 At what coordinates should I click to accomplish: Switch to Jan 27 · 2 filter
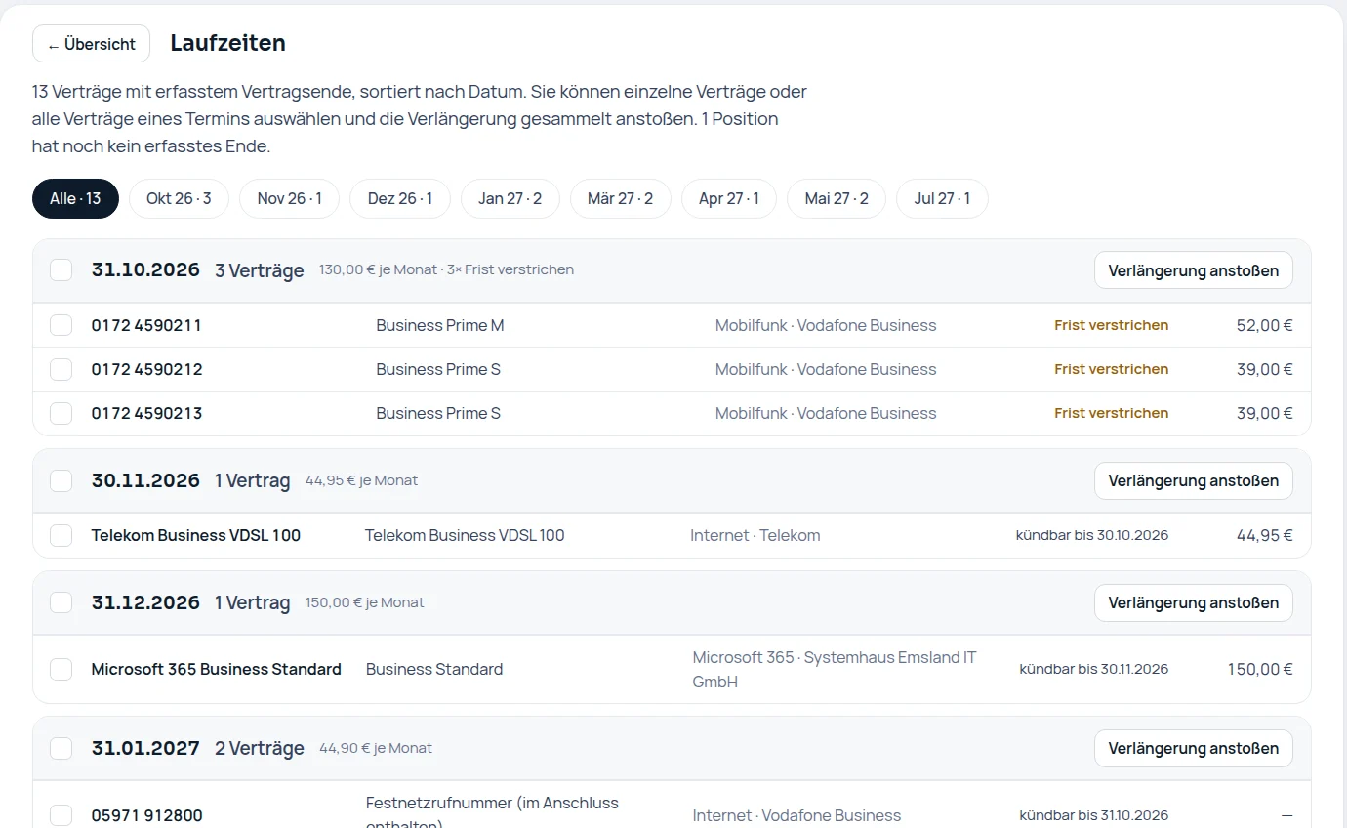510,198
